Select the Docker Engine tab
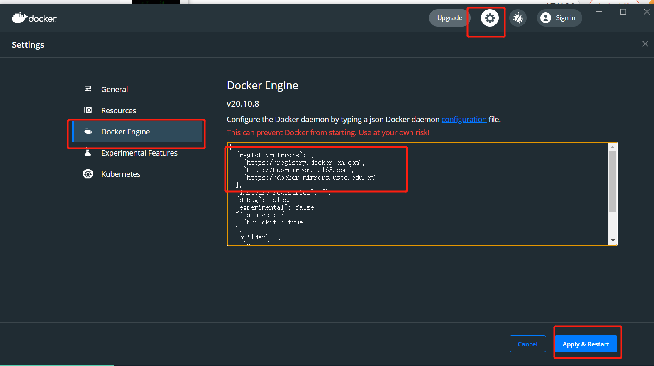 click(137, 132)
